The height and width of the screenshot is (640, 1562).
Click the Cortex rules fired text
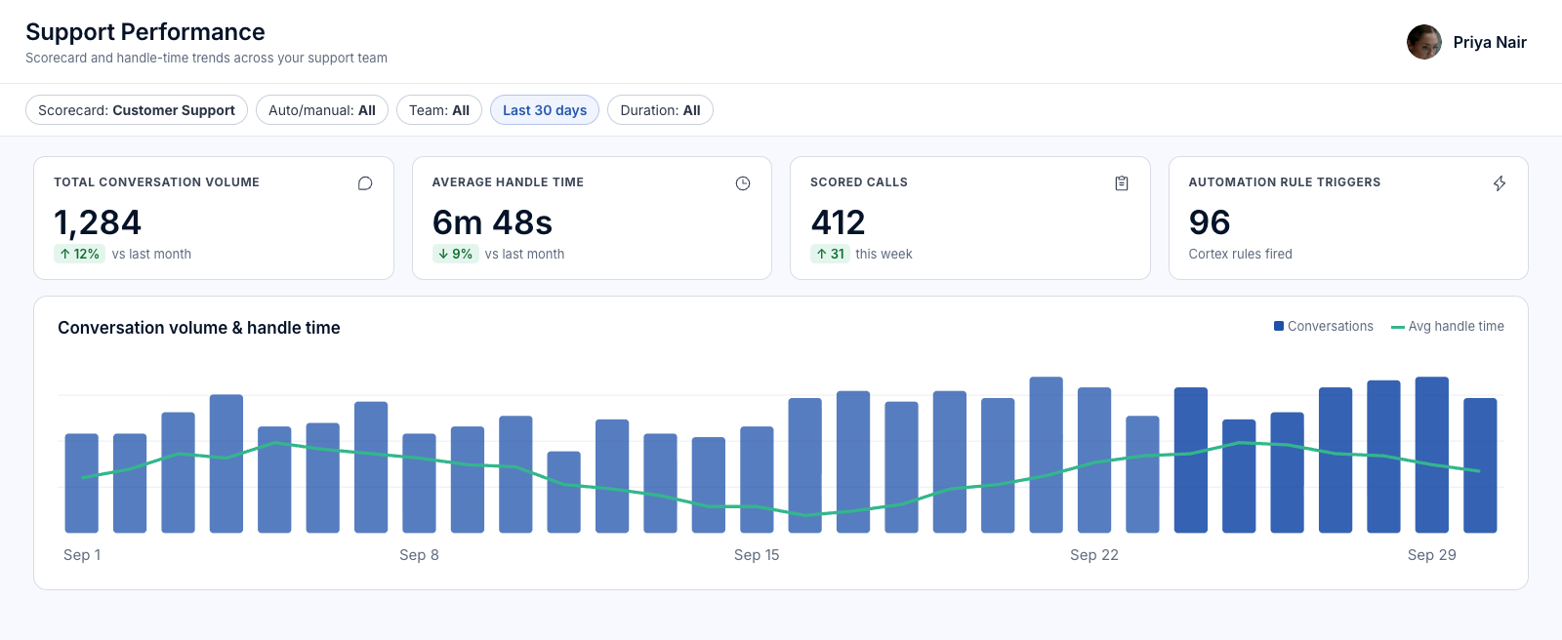point(1240,254)
